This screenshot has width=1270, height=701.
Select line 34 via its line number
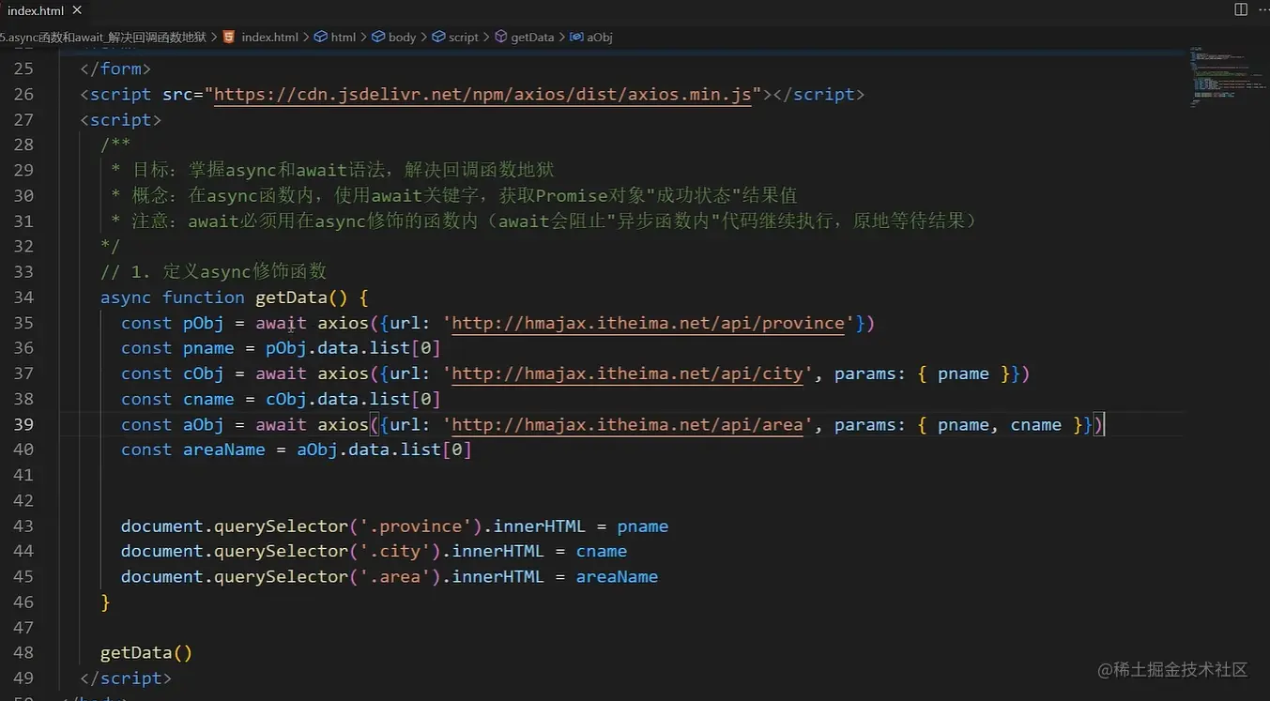click(23, 297)
